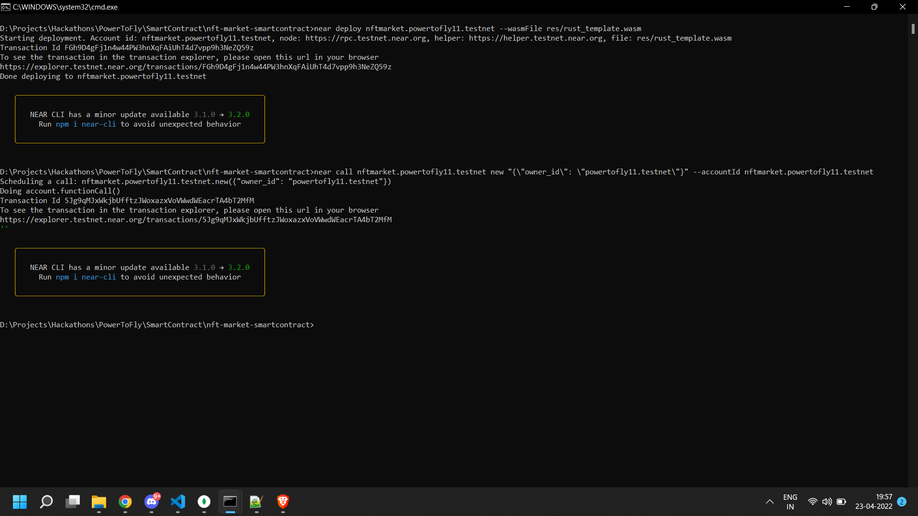The height and width of the screenshot is (516, 918).
Task: Expand hidden system tray icons chevron
Action: (x=770, y=502)
